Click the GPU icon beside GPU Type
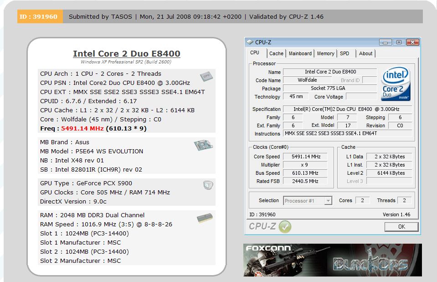 [208, 185]
